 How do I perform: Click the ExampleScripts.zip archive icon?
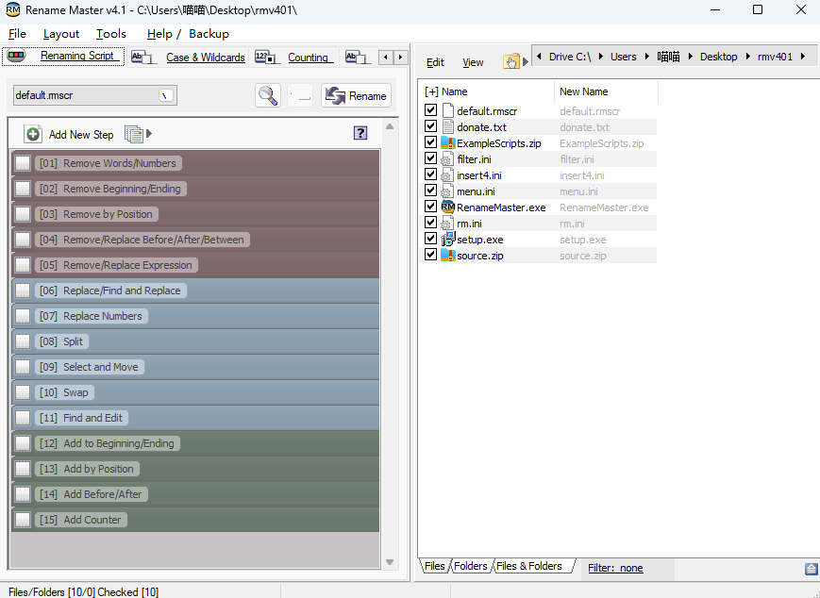tap(447, 142)
